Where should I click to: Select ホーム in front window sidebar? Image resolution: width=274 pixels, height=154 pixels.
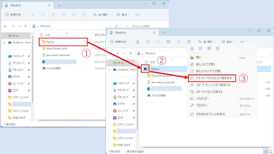pos(121,63)
